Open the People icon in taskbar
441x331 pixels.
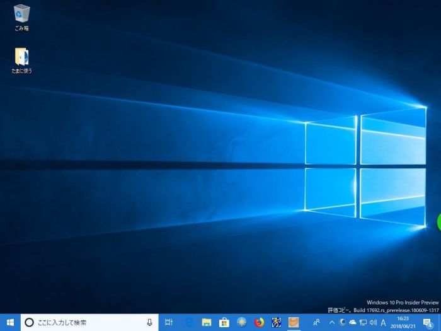click(x=316, y=322)
